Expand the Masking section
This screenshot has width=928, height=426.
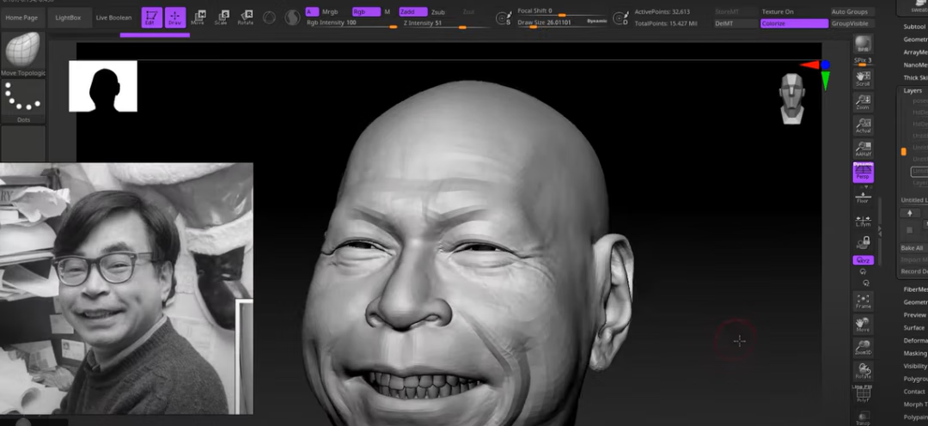[x=915, y=353]
